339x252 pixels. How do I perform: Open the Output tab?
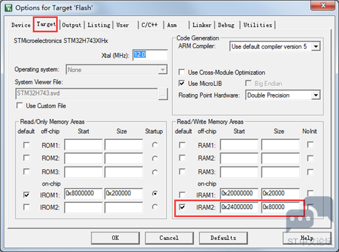point(71,25)
